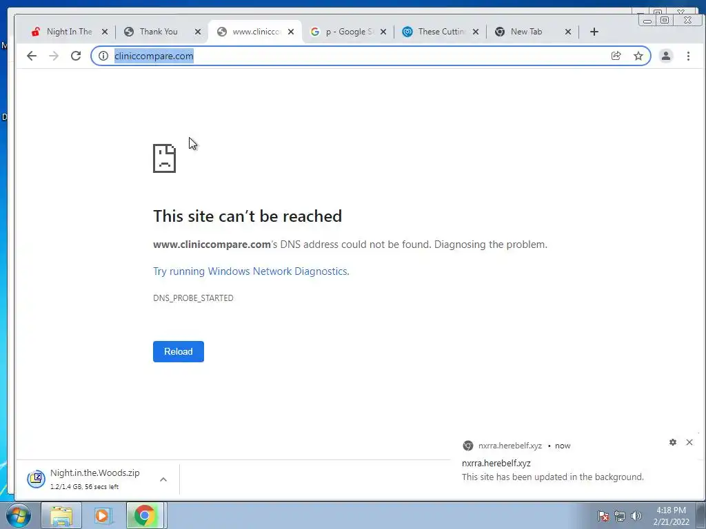Click the download progress zip file icon
706x529 pixels.
pos(36,479)
